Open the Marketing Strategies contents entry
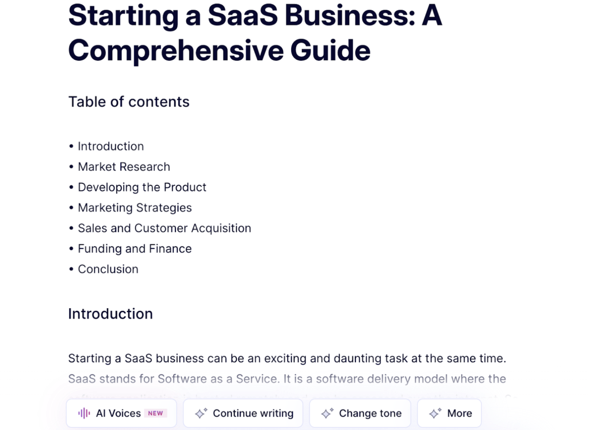Screen dimensions: 589x430 pyautogui.click(x=135, y=208)
